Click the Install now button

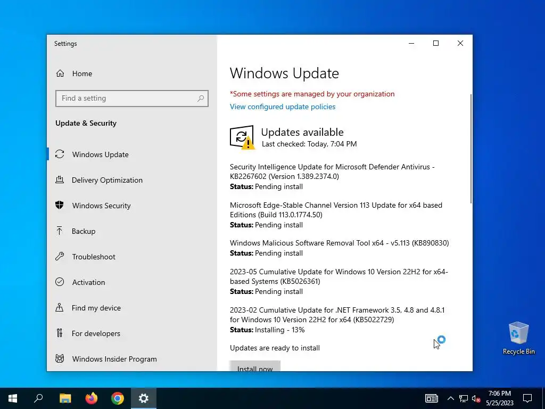255,366
